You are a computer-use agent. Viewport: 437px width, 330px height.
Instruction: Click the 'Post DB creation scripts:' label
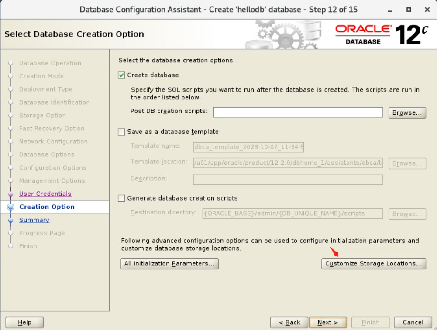(x=169, y=111)
